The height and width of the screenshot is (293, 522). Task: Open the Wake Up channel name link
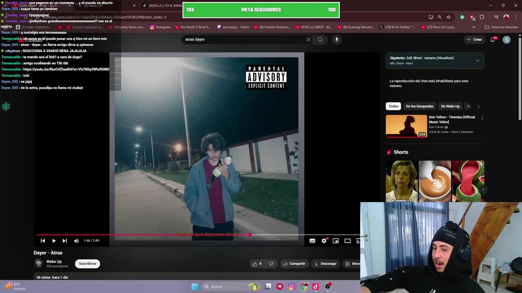(54, 262)
